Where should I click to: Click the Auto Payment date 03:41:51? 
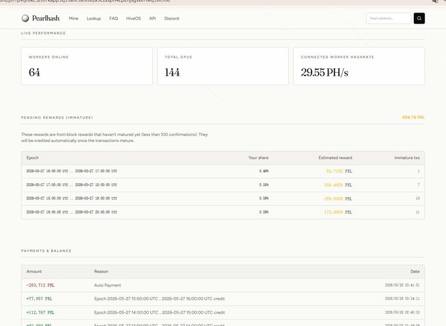402,285
